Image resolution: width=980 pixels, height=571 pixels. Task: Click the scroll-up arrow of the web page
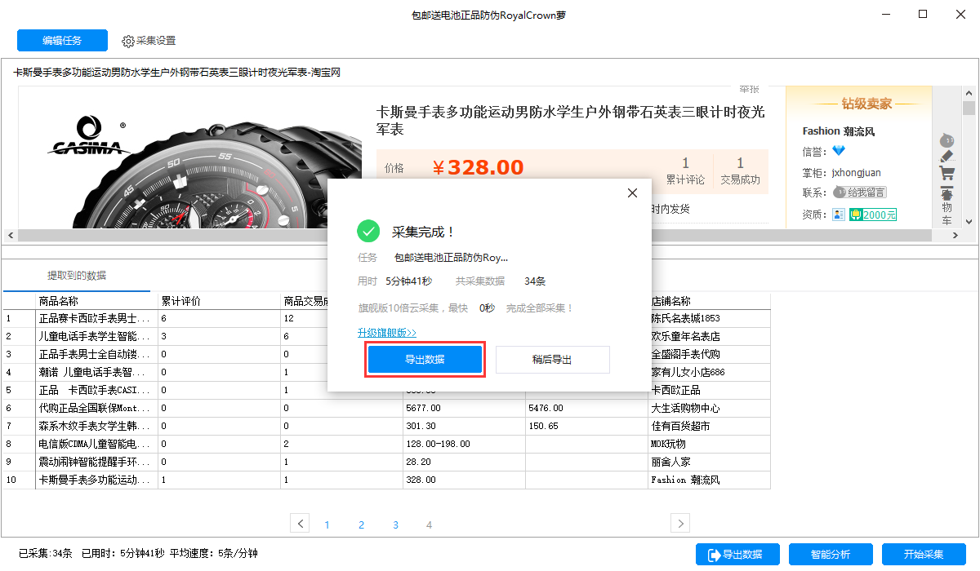tap(969, 93)
